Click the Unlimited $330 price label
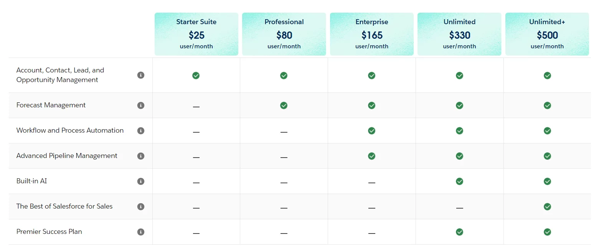 click(459, 35)
